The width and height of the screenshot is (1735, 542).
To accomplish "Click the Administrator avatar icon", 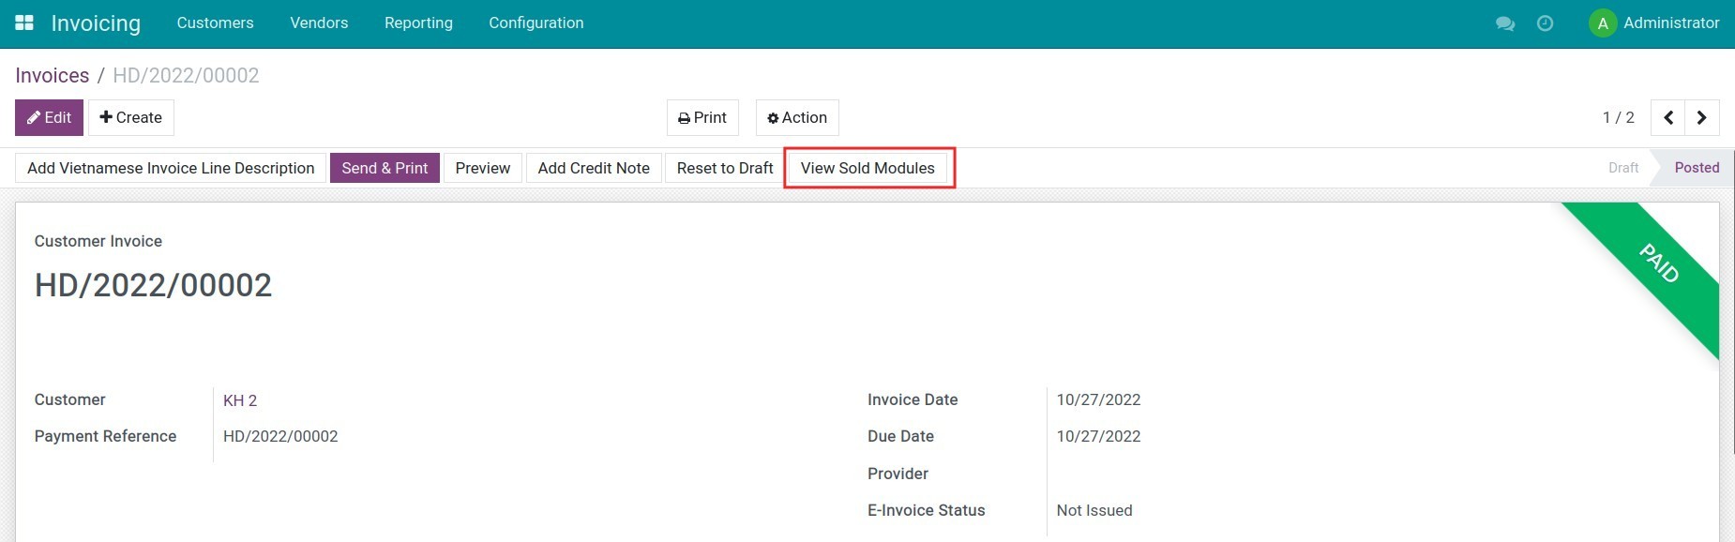I will (x=1603, y=23).
